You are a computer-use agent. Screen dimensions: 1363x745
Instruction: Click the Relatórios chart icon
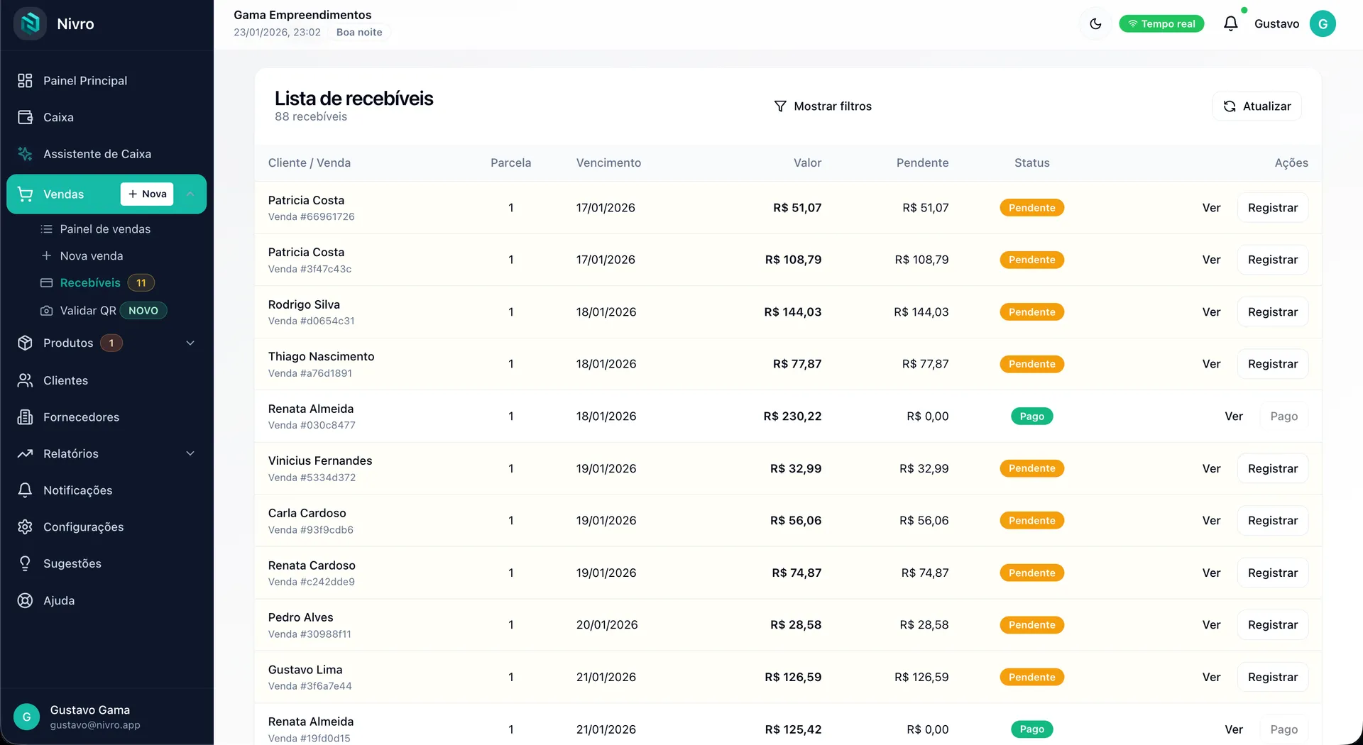[26, 454]
